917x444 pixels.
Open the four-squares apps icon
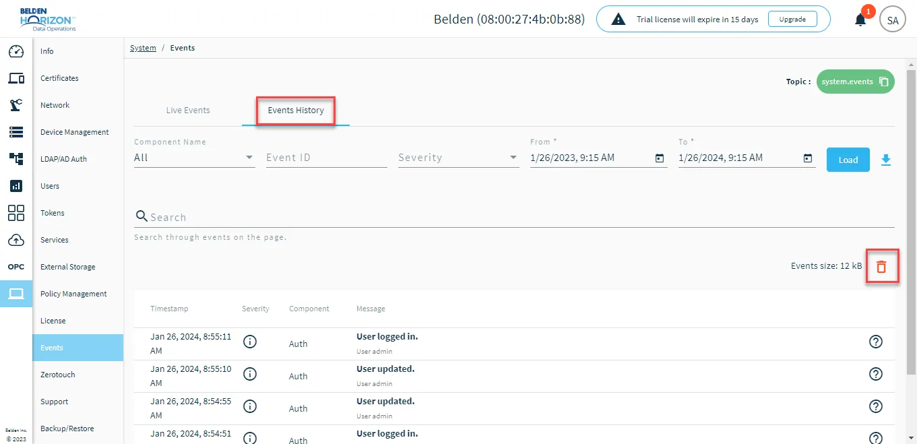(16, 213)
